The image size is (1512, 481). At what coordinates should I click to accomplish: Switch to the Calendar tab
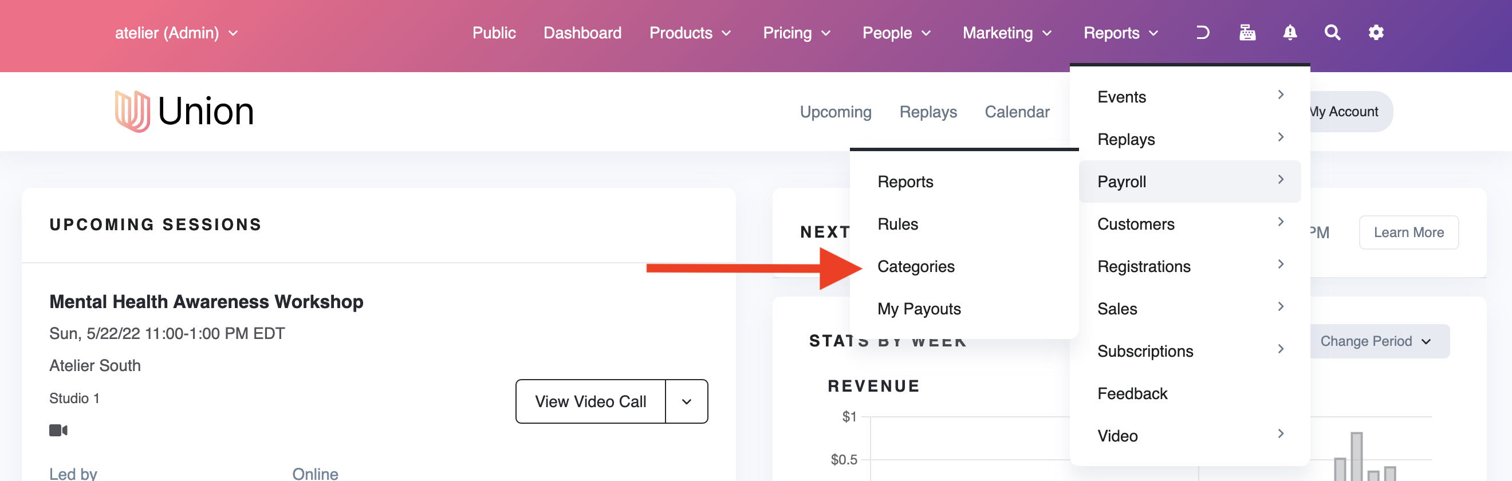[x=1017, y=112]
